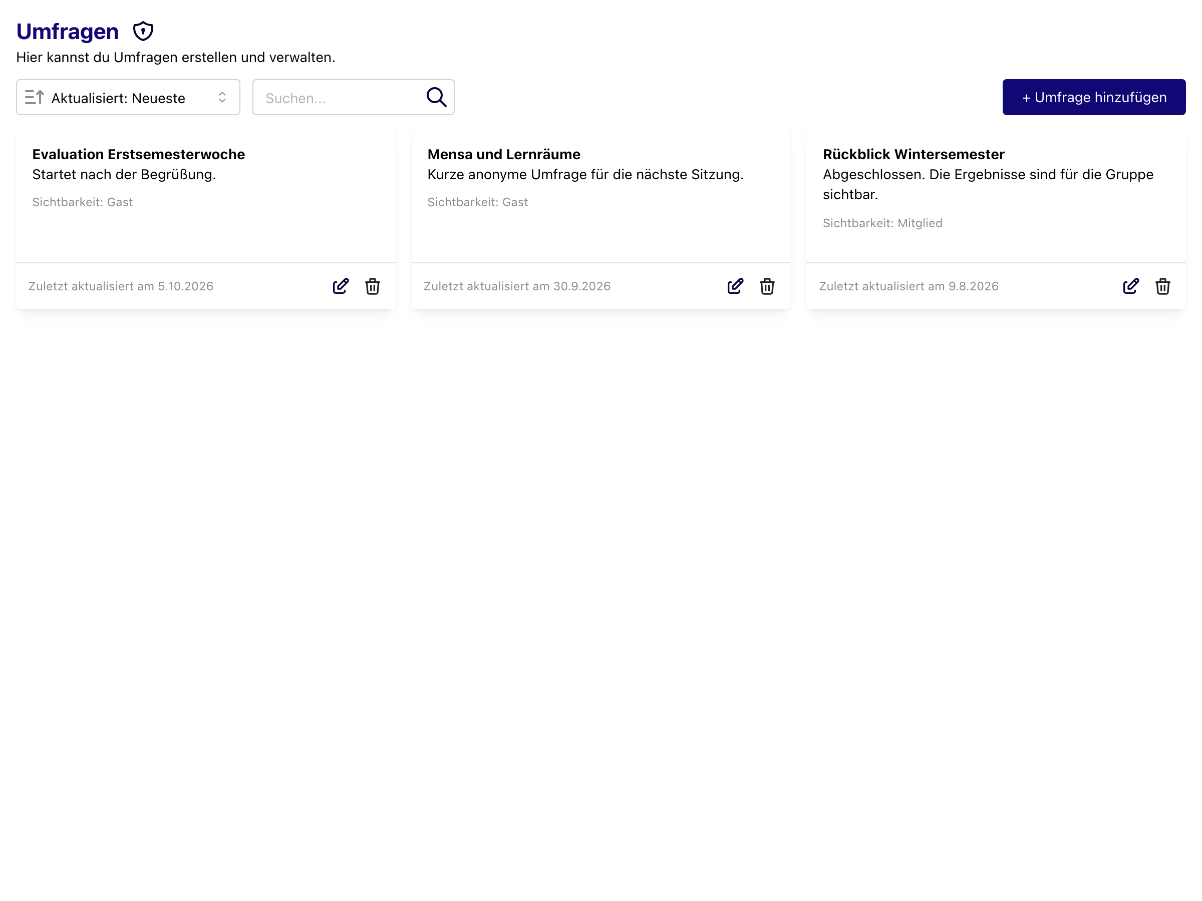Click the sort order icon in dropdown
Image resolution: width=1202 pixels, height=901 pixels.
(x=34, y=97)
